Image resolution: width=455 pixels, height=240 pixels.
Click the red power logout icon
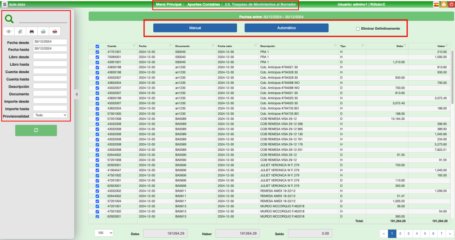451,4
